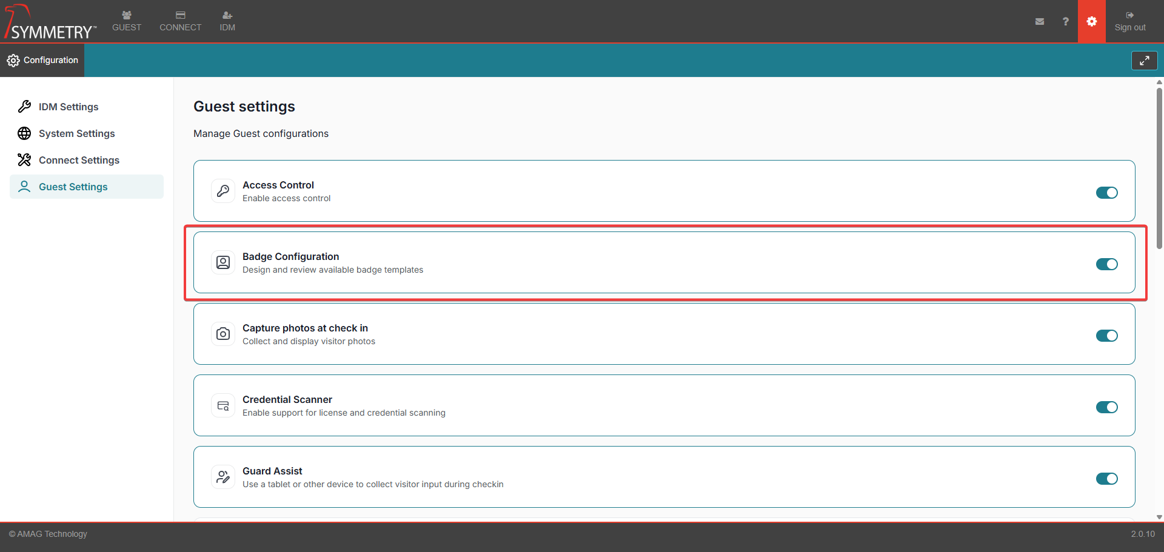Open the messages envelope icon
This screenshot has height=552, width=1164.
pos(1040,21)
